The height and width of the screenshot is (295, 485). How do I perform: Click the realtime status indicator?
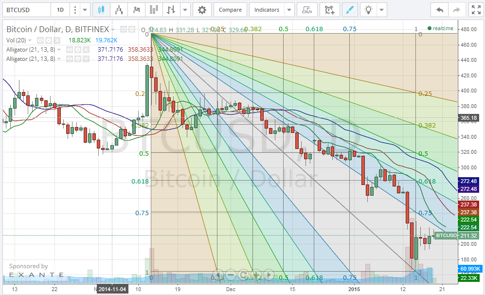pyautogui.click(x=440, y=28)
